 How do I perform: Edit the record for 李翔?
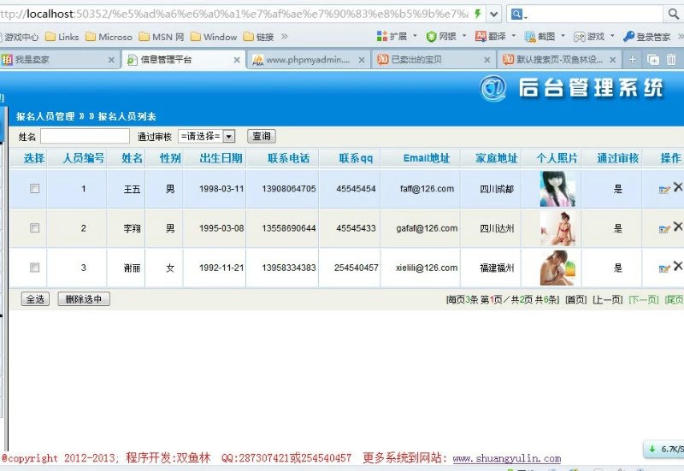664,229
